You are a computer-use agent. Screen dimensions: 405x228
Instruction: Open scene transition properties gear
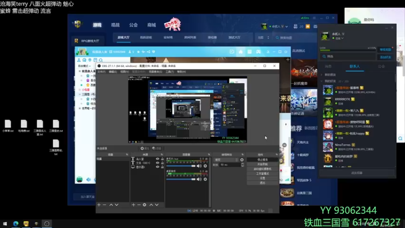click(242, 160)
